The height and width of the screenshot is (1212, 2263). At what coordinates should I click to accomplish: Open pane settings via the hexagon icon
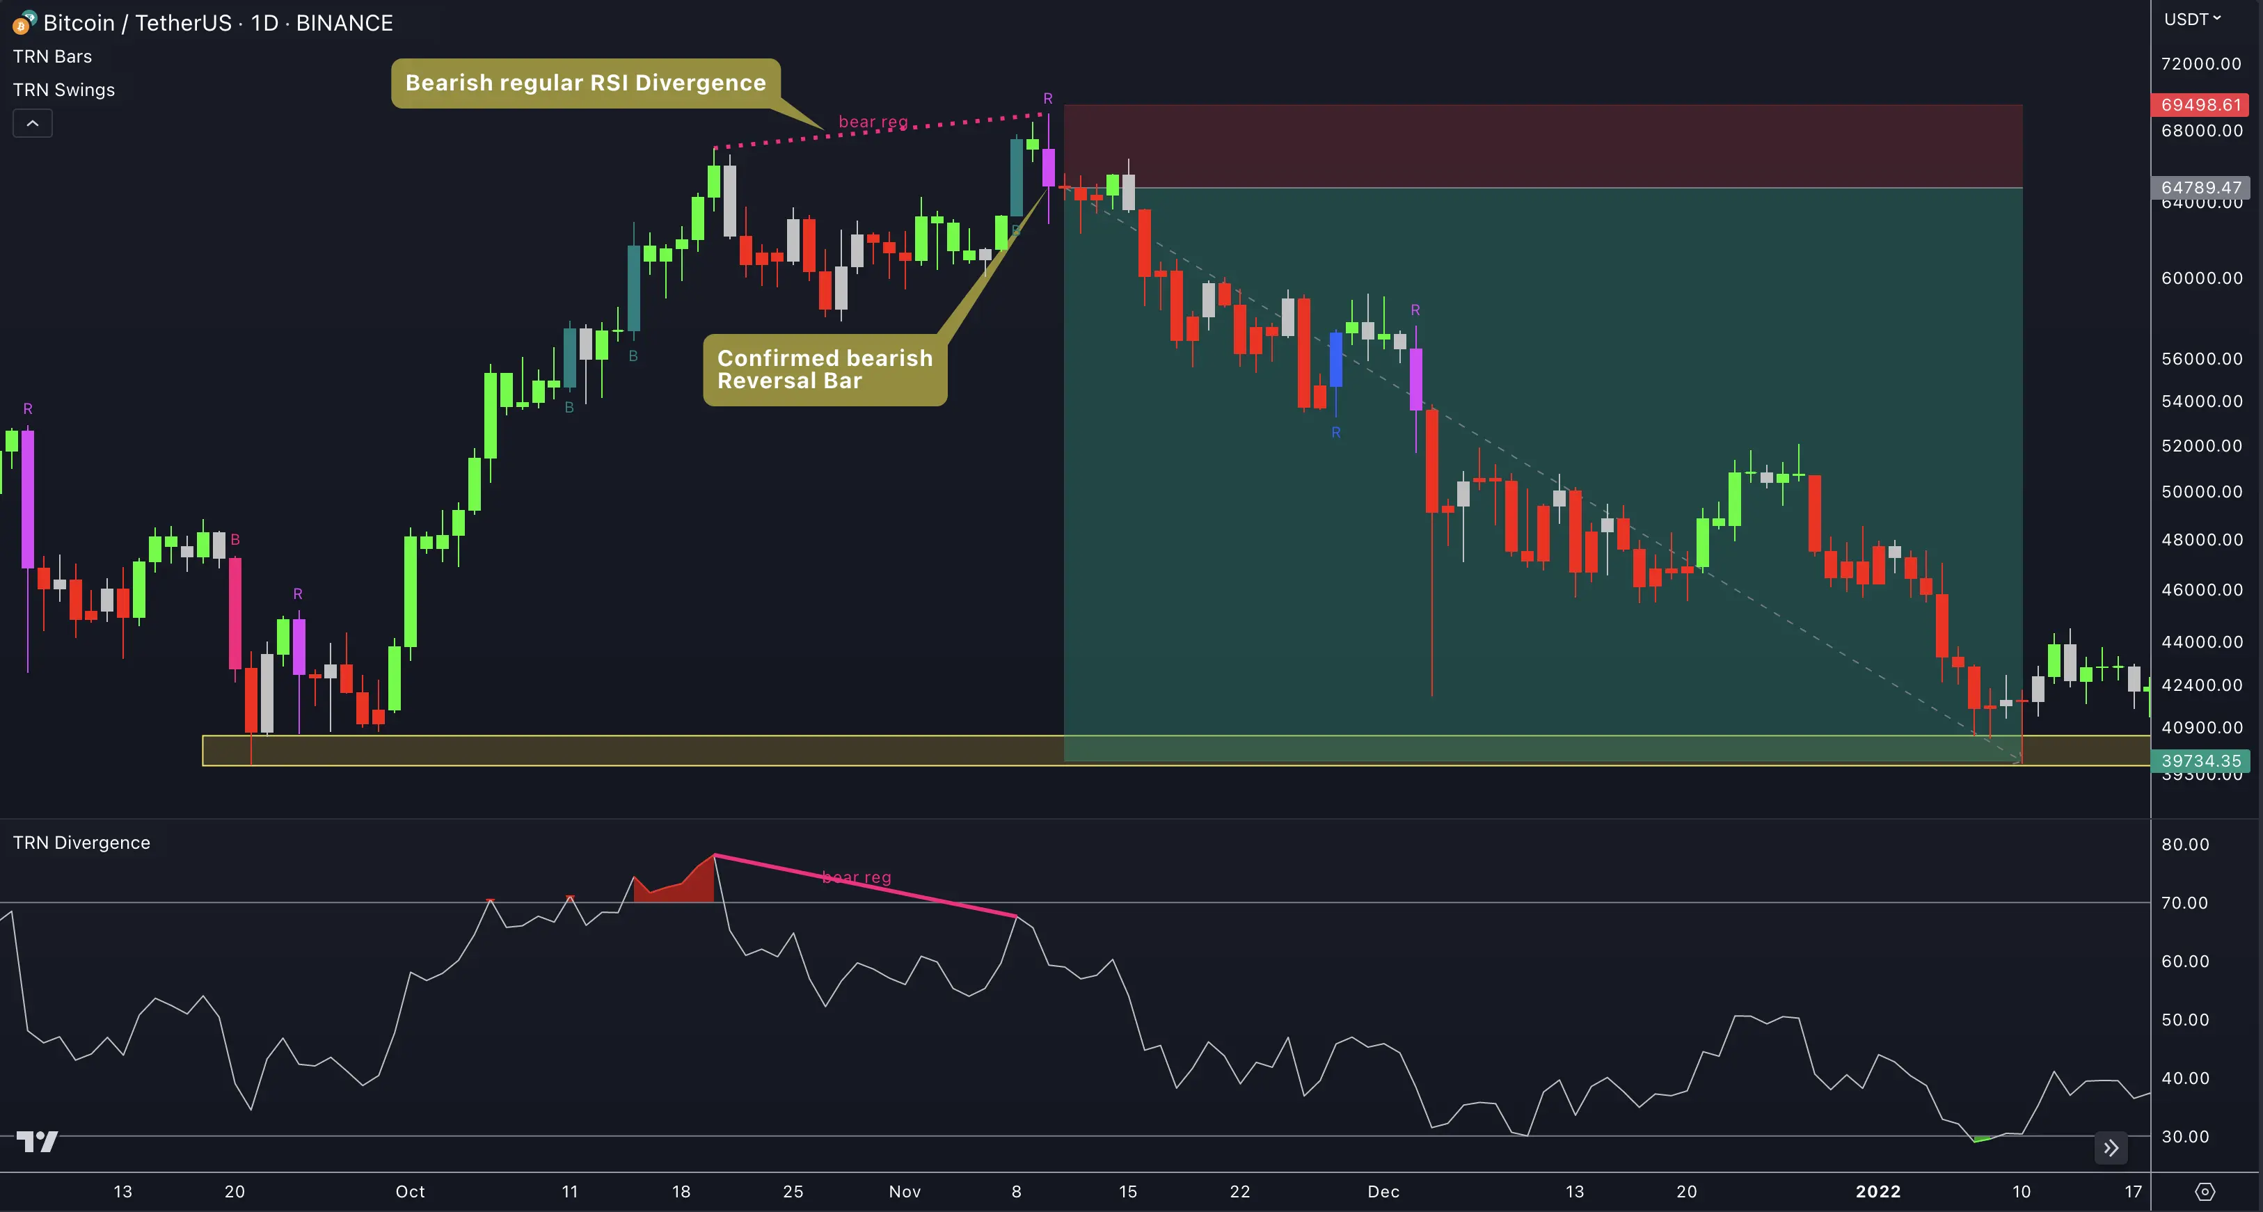coord(2207,1191)
